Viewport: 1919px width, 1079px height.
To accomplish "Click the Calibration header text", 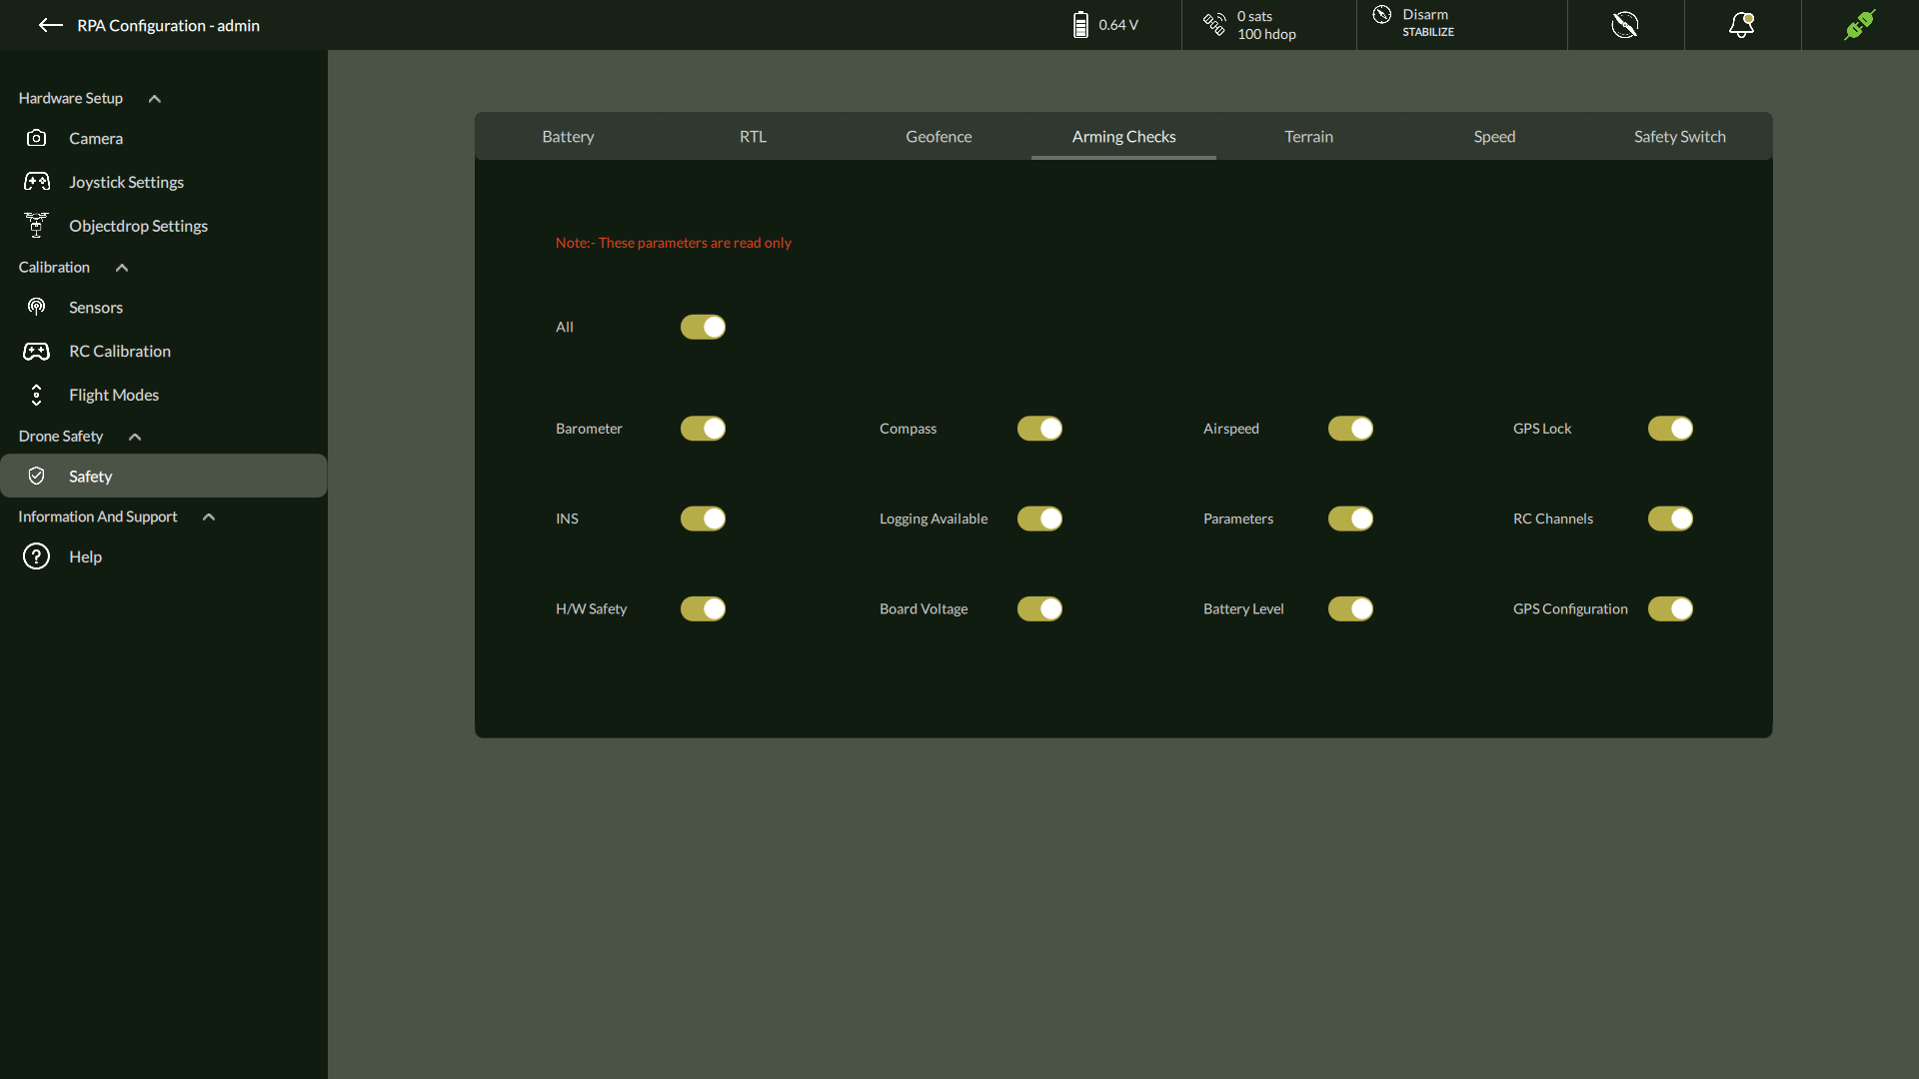I will [x=54, y=267].
